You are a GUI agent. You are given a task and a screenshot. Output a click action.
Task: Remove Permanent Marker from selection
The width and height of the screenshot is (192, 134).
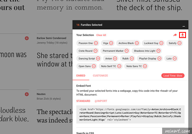coord(127,51)
